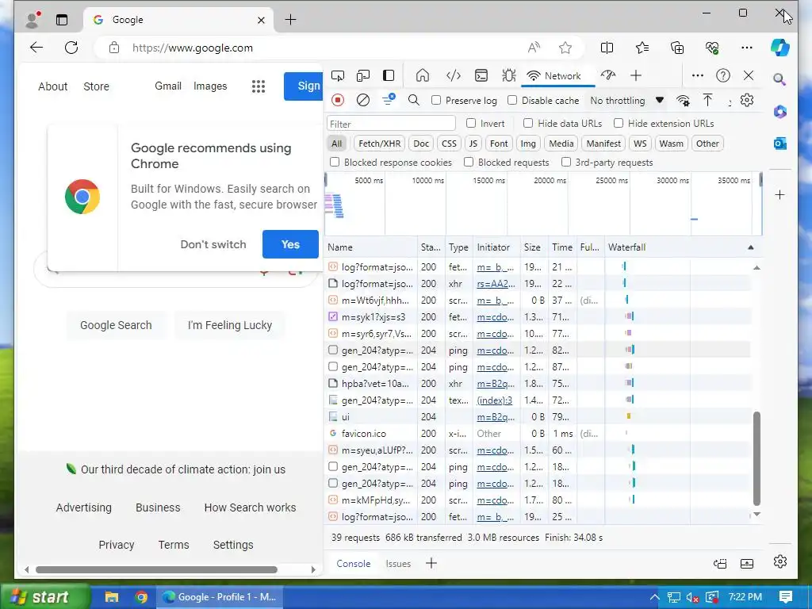
Task: Select the WS filter type
Action: (x=640, y=144)
